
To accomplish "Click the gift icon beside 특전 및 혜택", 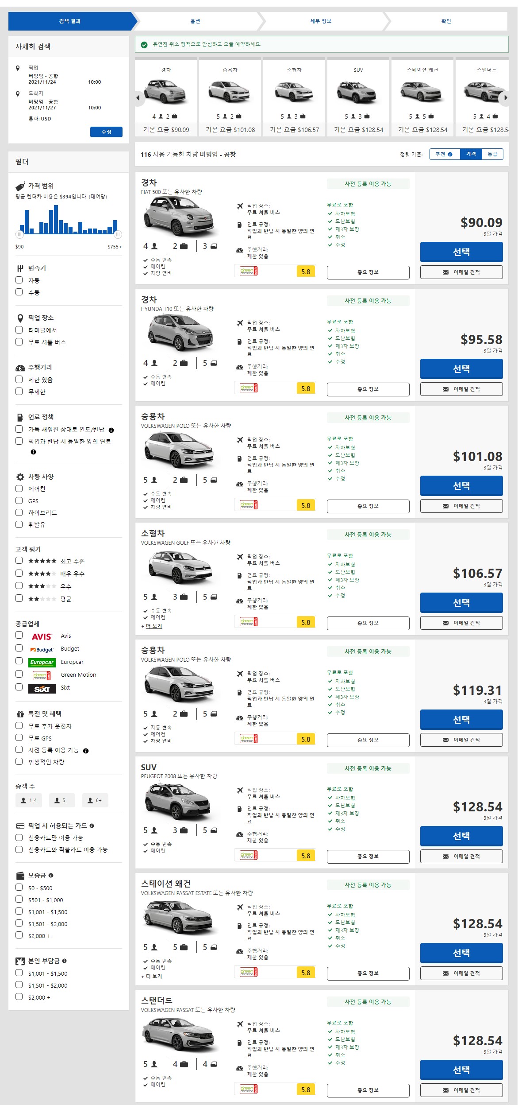I will (x=20, y=714).
